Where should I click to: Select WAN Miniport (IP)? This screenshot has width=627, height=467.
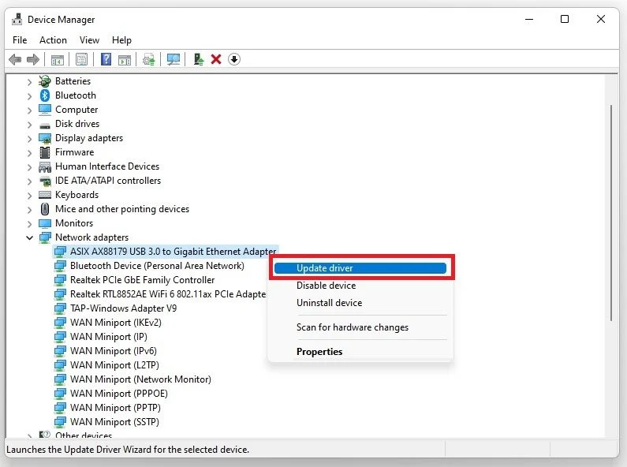(108, 337)
